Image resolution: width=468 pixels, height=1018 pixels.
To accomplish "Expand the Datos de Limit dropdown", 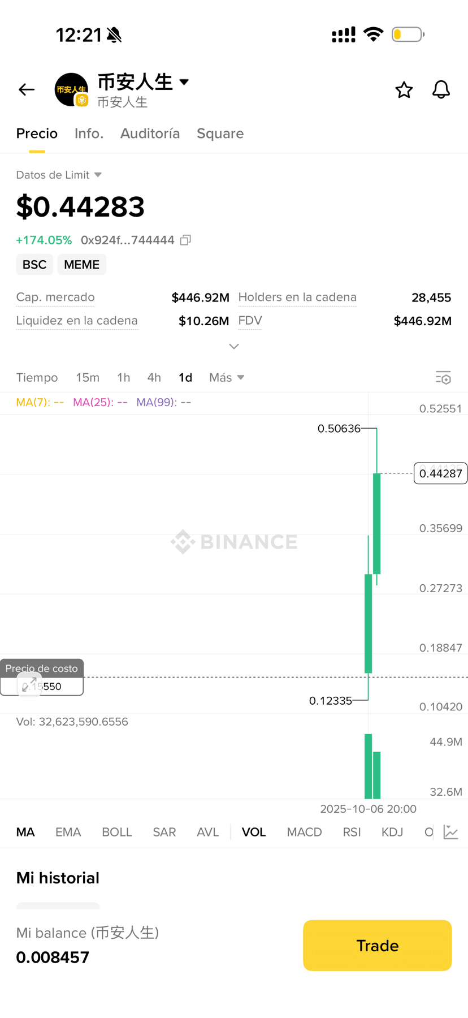I will pyautogui.click(x=98, y=175).
